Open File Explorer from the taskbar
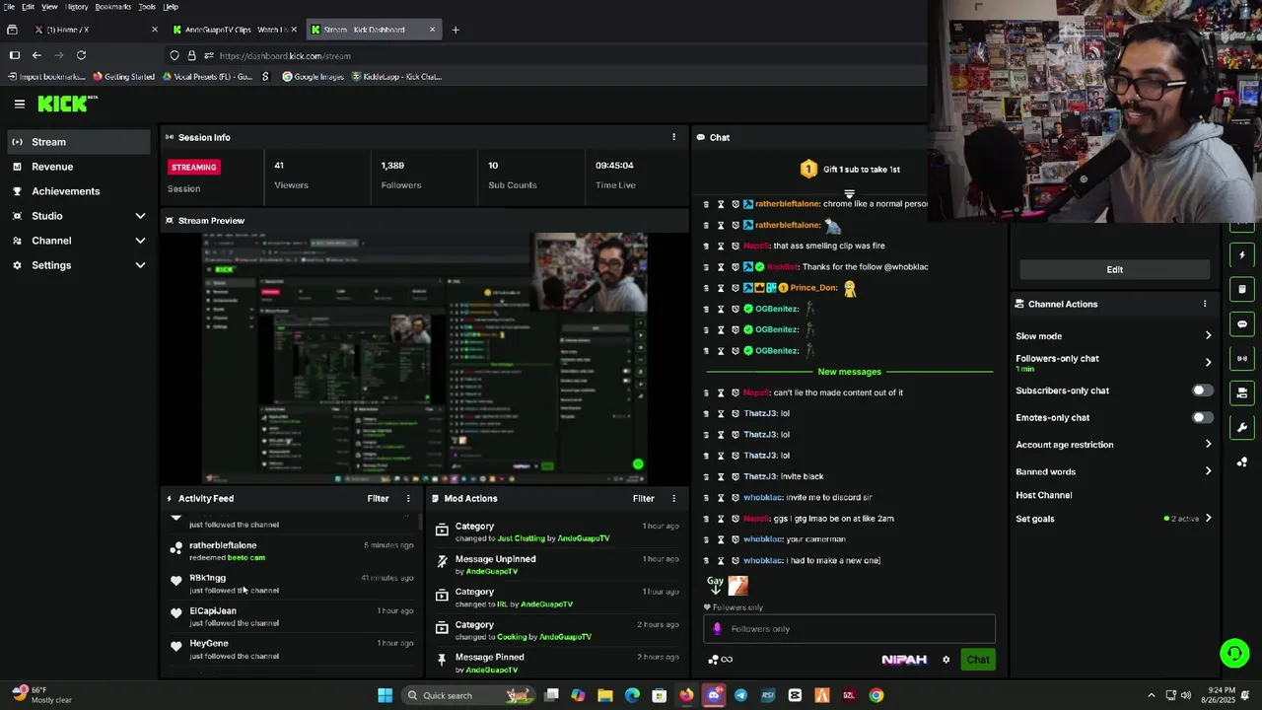Screen dimensions: 1262x710 tap(604, 695)
